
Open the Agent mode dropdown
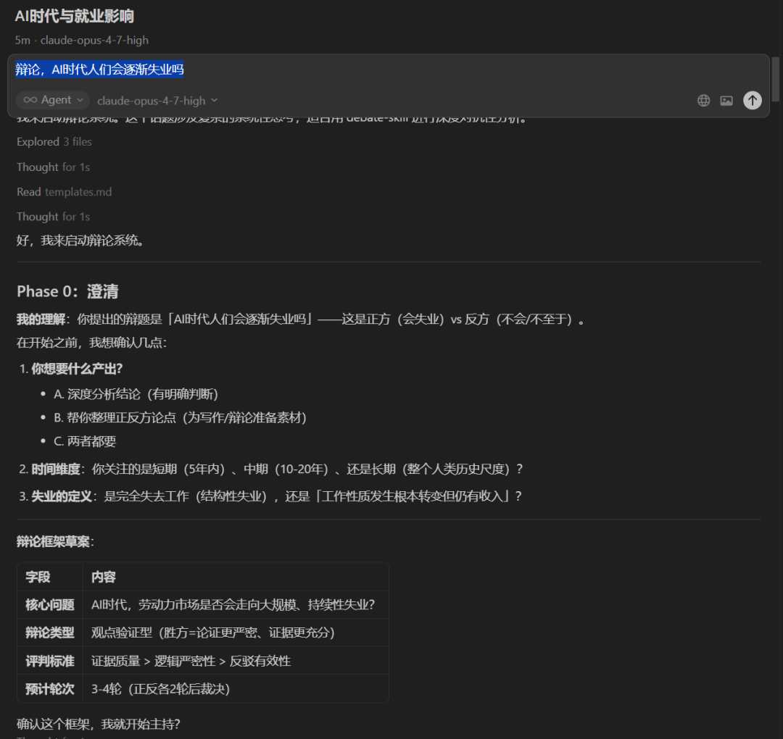[x=53, y=100]
